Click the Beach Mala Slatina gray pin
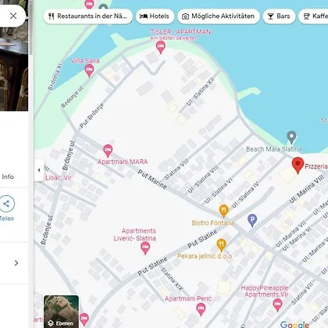This screenshot has height=328, width=328. [x=291, y=137]
